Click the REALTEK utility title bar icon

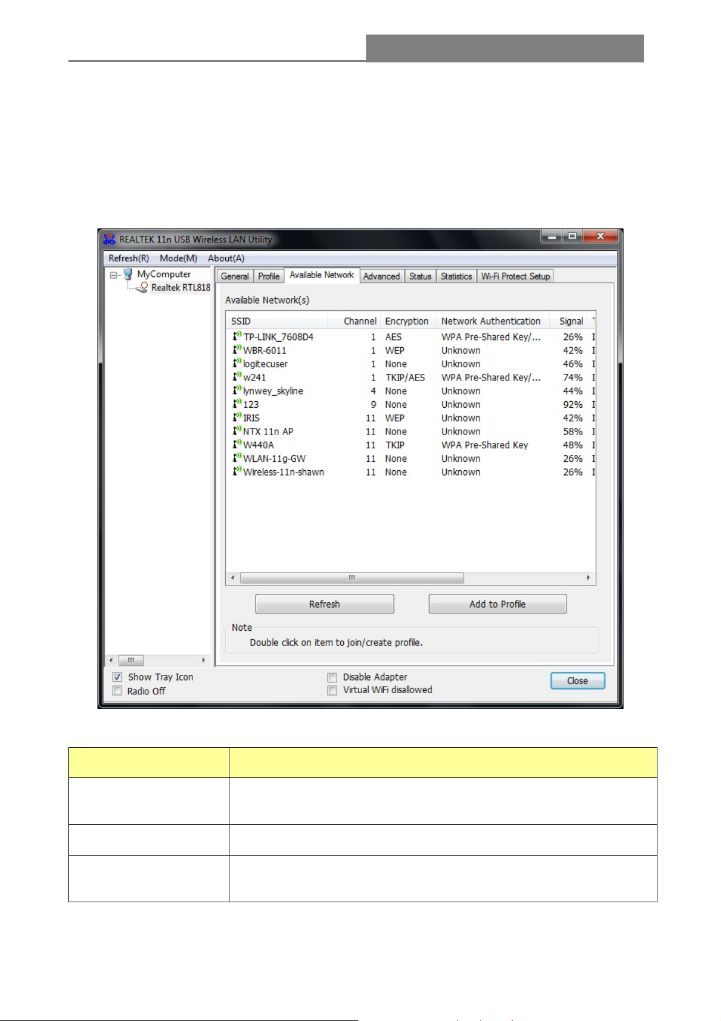coord(110,239)
